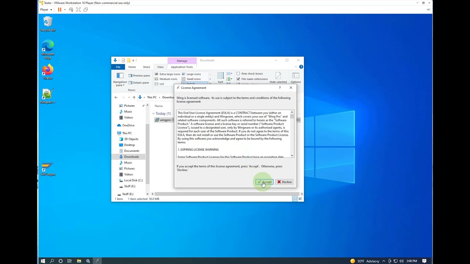Switch to the Home ribbon tab
The width and height of the screenshot is (470, 264).
pyautogui.click(x=132, y=67)
